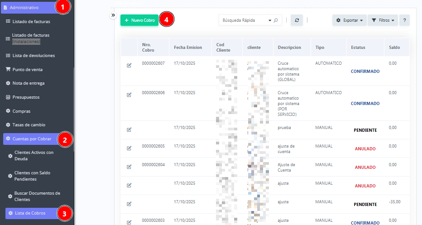Image resolution: width=422 pixels, height=225 pixels.
Task: Collapse sidebar with double-arrow icon
Action: coord(113,15)
